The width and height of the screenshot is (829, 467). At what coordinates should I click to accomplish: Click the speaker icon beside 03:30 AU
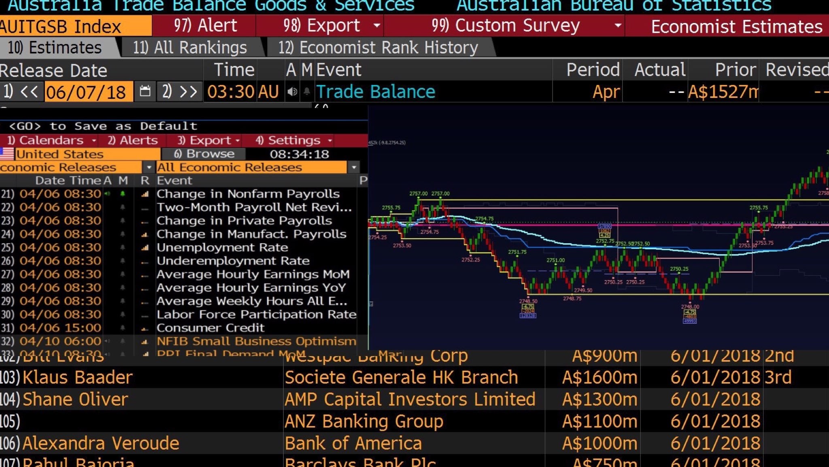pyautogui.click(x=292, y=92)
